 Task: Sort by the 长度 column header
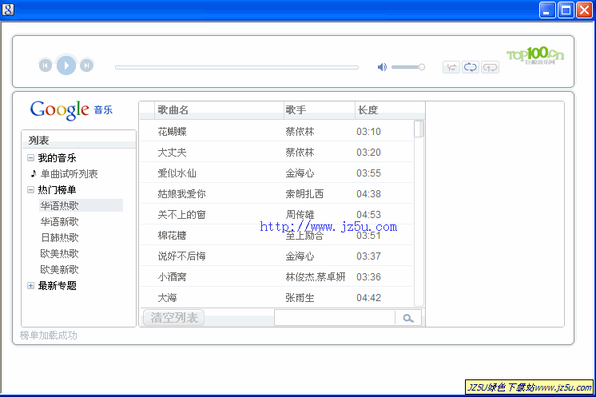coord(390,109)
